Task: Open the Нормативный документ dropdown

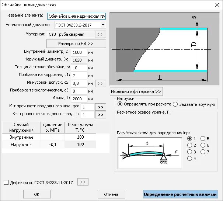Action: tap(103, 25)
